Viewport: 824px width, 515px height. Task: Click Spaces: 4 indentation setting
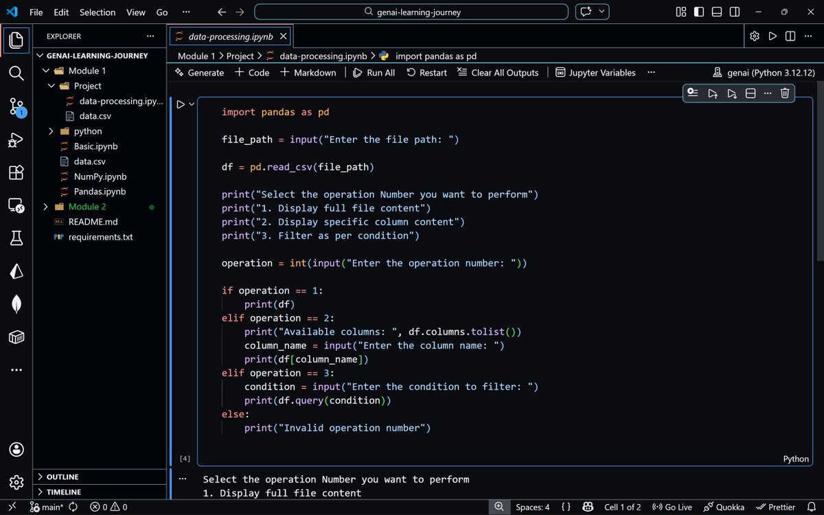pos(532,507)
